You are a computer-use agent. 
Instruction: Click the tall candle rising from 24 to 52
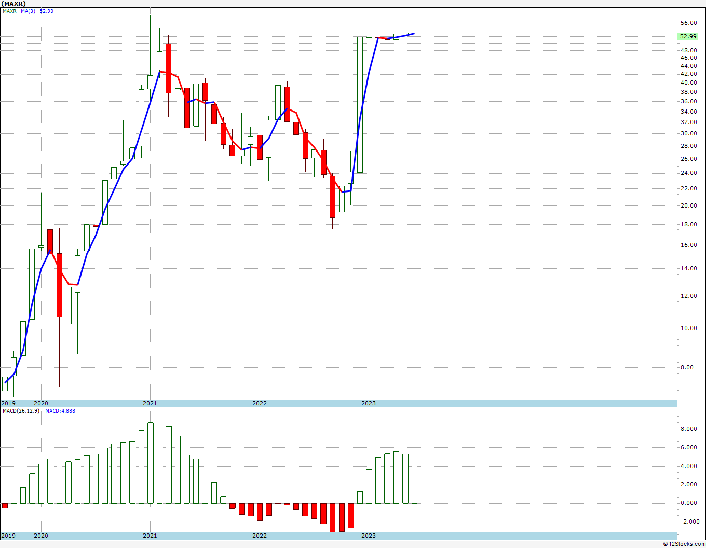360,105
